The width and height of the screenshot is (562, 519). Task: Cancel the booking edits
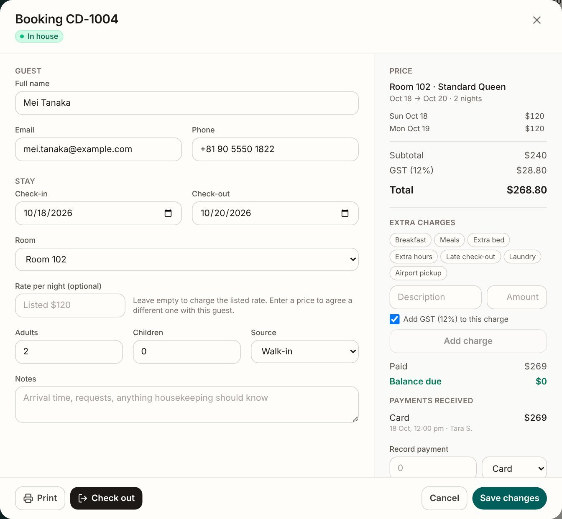444,498
